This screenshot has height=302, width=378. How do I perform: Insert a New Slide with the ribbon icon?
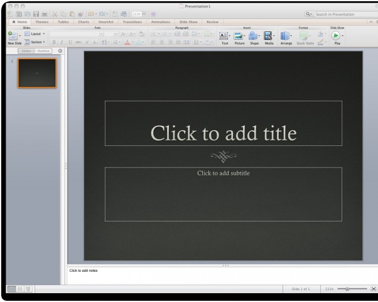pos(13,36)
